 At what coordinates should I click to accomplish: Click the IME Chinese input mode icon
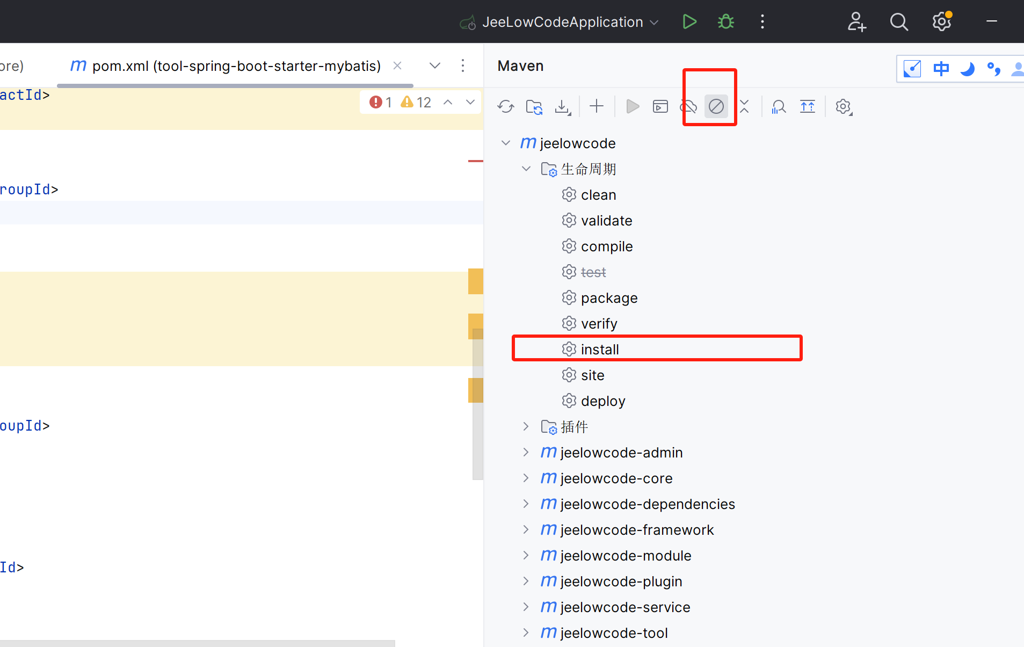pos(941,69)
